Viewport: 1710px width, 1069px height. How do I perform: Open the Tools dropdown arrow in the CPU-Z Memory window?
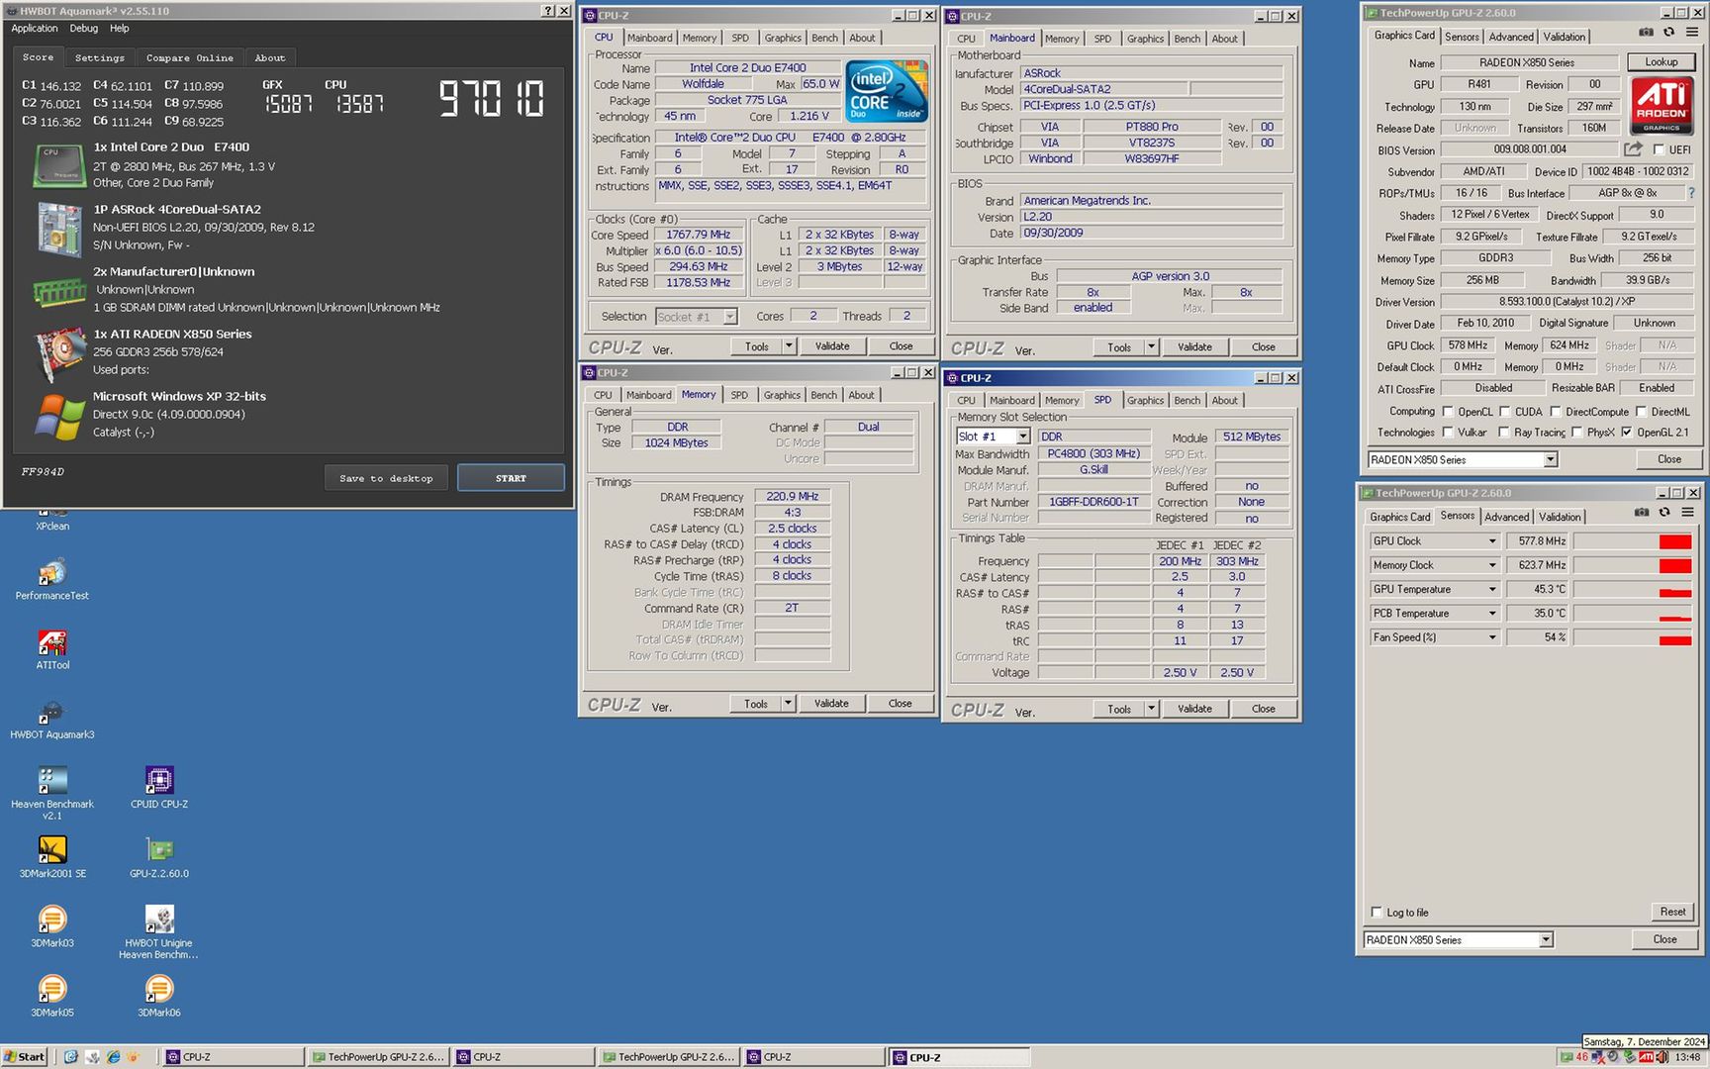pyautogui.click(x=789, y=704)
